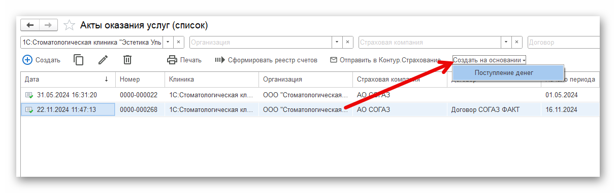Click period start cell 01.05.2024
Screen dimensions: 616x193
[570, 95]
